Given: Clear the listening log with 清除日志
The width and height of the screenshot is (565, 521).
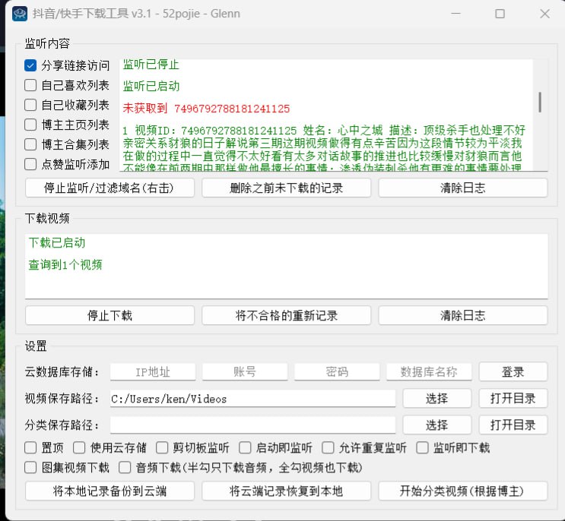Looking at the screenshot, I should pos(462,188).
